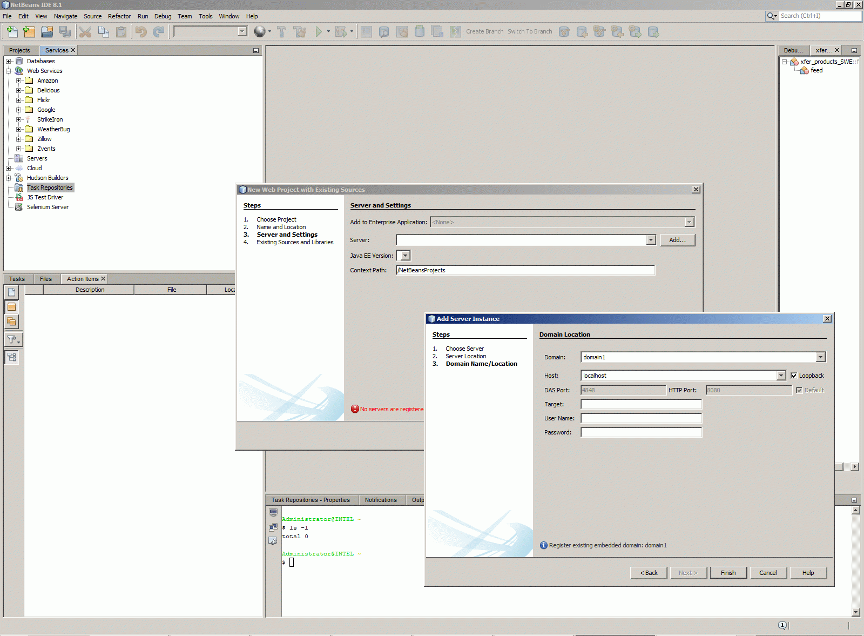
Task: Toggle the Loopback checkbox
Action: (x=794, y=376)
